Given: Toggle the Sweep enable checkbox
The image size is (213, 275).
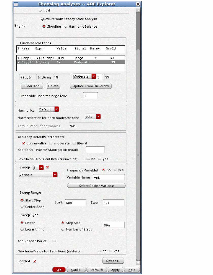Looking at the screenshot, I should click(x=47, y=167).
